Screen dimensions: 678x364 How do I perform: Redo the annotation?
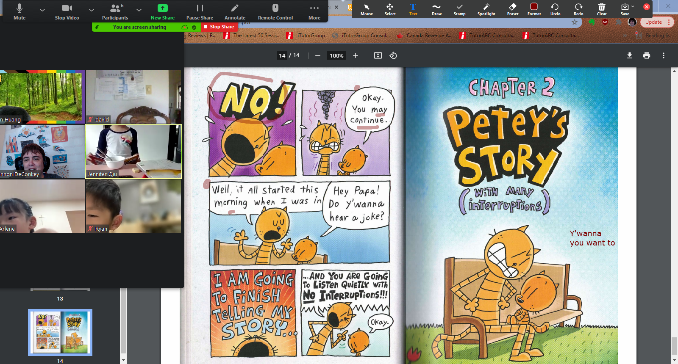pyautogui.click(x=578, y=9)
